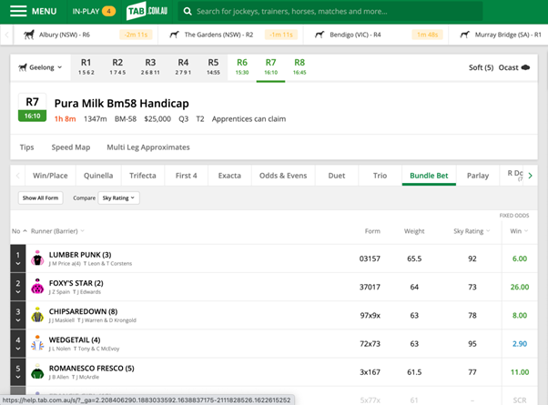The height and width of the screenshot is (405, 548).
Task: Open Albury (NSW) - R6 race
Action: point(86,35)
